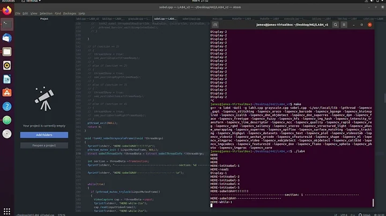Click 'Your project is currently empty' text

tap(44, 126)
